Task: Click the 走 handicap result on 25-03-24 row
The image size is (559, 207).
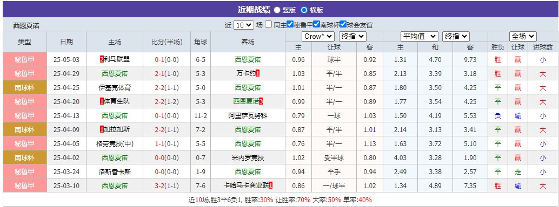Action: 518,172
